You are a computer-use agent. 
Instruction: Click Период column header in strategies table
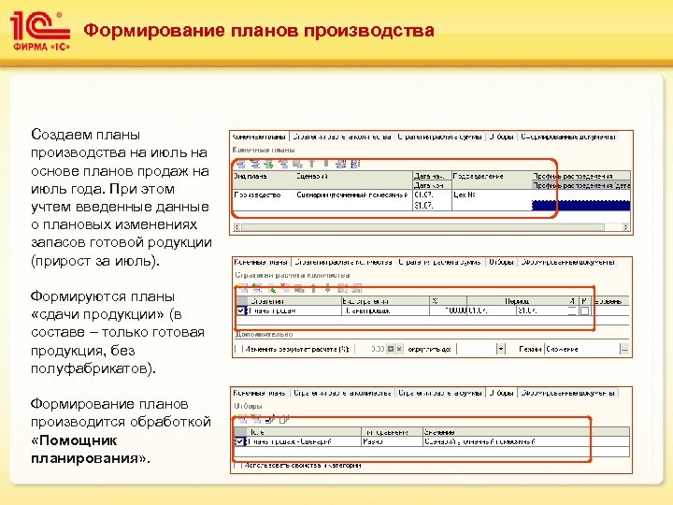coord(517,301)
